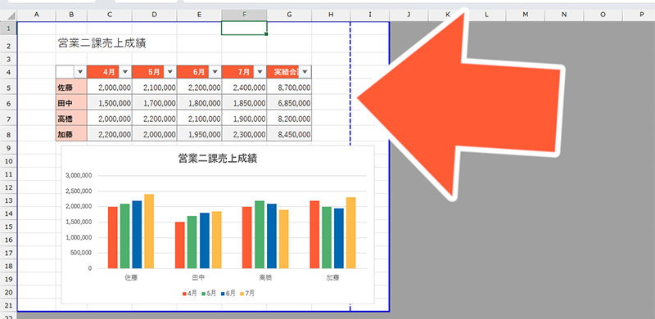Select the cell showing 8,450,000
This screenshot has height=319, width=655.
click(x=290, y=134)
